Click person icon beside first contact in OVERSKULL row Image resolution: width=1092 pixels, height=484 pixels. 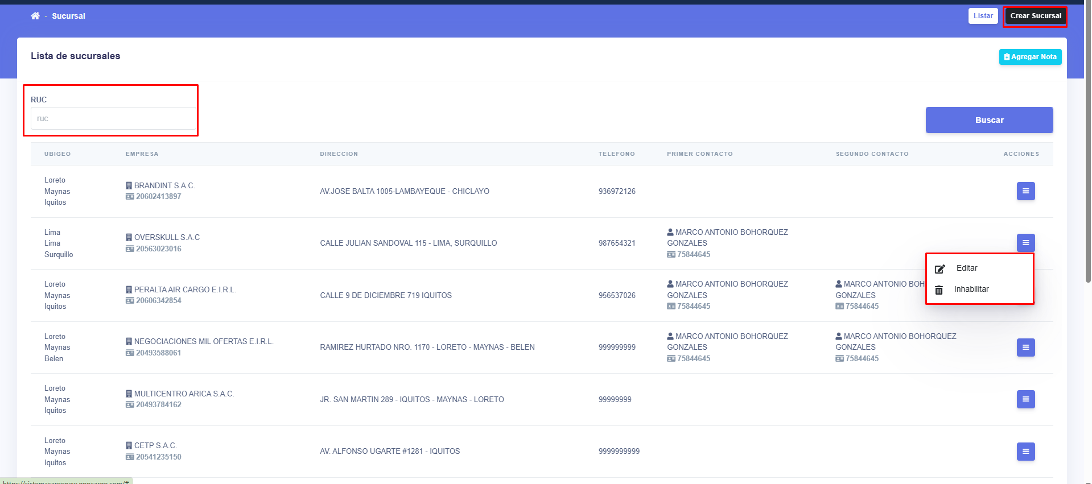[670, 233]
